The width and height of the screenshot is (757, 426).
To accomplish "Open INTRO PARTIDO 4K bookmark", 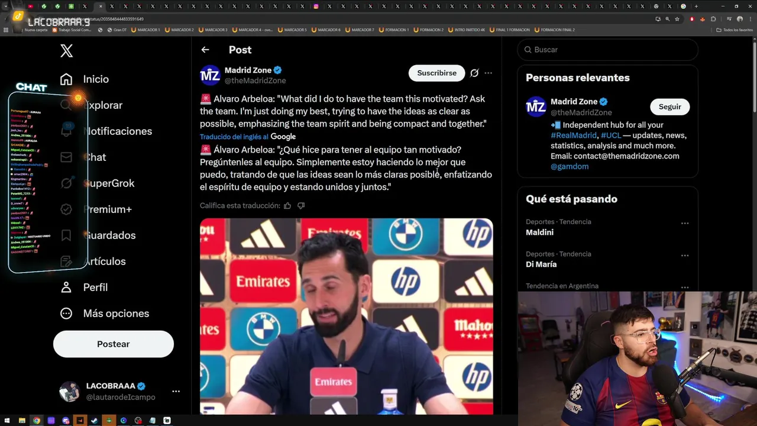I will tap(466, 30).
